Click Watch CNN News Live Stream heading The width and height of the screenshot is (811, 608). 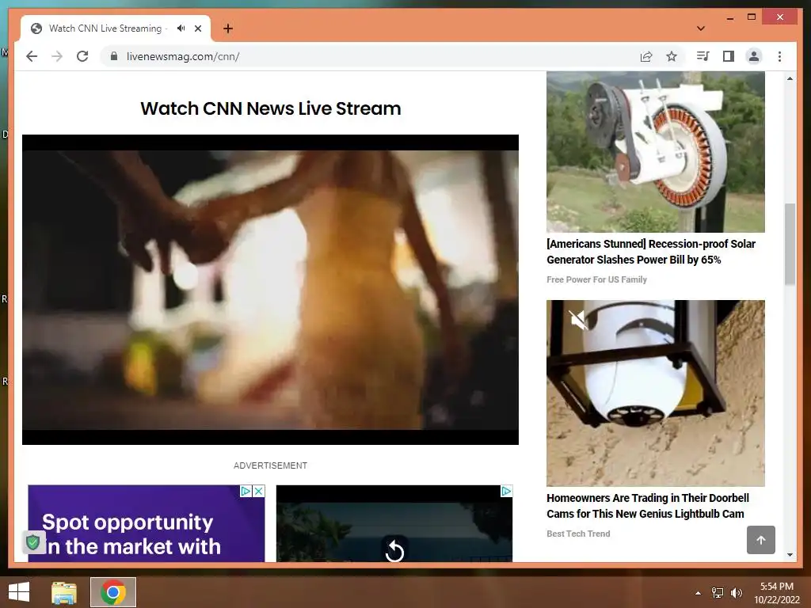point(271,108)
